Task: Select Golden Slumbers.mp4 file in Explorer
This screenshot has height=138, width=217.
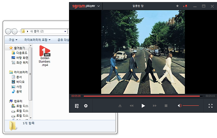Action: coord(45,56)
